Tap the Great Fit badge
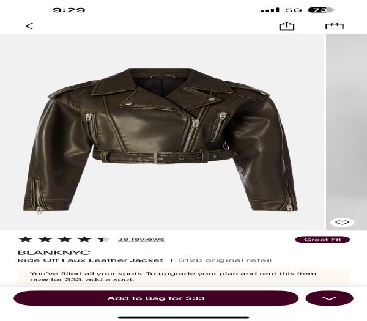The height and width of the screenshot is (321, 367). [x=322, y=240]
